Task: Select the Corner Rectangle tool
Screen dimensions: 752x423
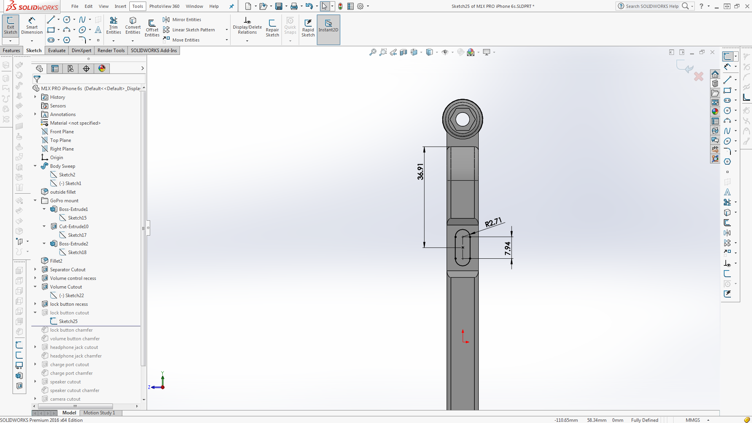Action: tap(51, 30)
